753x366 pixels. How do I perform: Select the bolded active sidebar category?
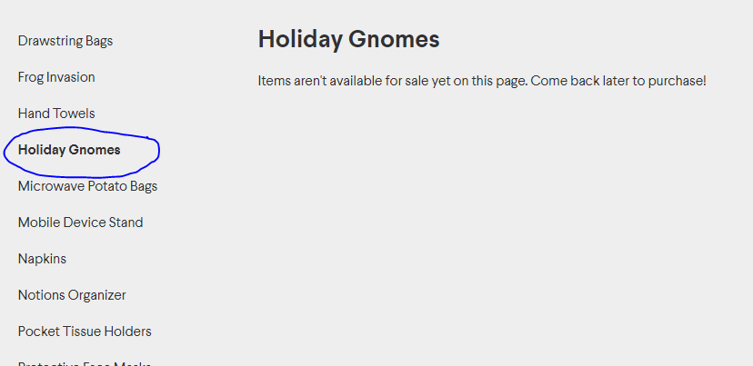click(69, 150)
